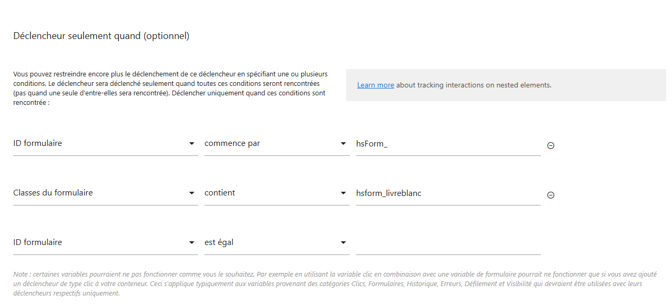Click the empty value field in last row
Screen dimensions: 672x304
448,243
